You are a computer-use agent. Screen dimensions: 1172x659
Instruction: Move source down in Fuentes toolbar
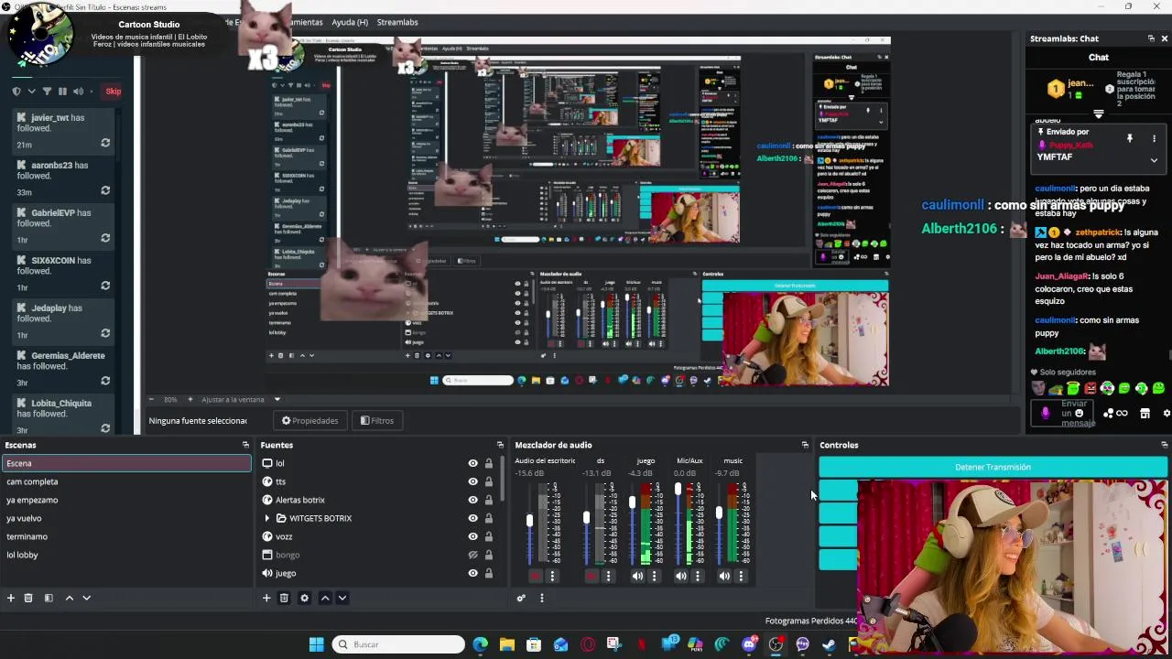[x=342, y=598]
